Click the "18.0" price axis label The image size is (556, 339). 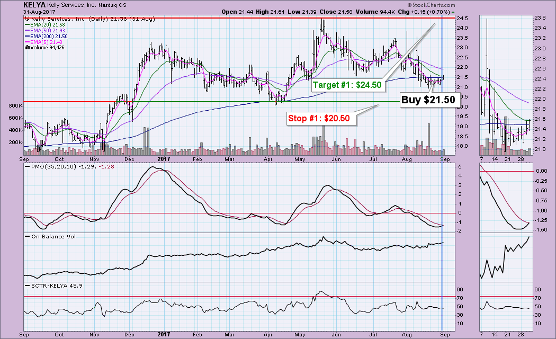tap(462, 146)
